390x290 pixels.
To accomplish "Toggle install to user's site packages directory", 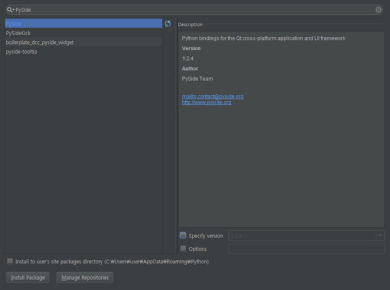I will 10,261.
